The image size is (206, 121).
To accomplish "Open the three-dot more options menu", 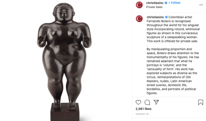I will 201,5.
